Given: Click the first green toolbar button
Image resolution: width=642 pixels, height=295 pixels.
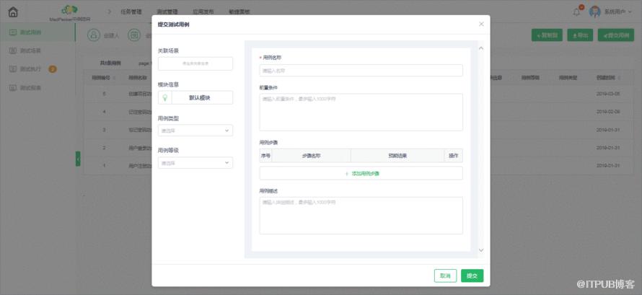Looking at the screenshot, I should (547, 35).
